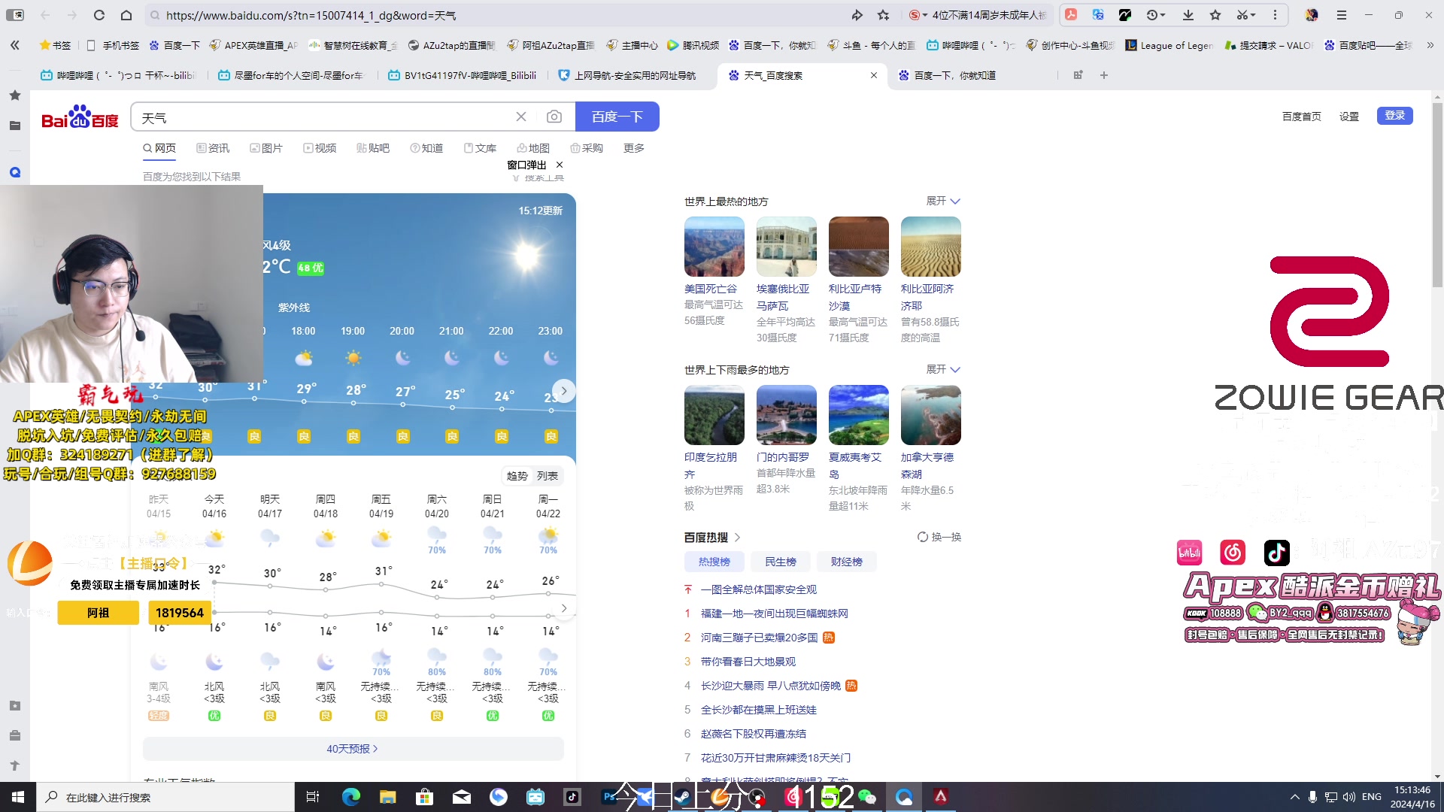Open Mail app on the taskbar
1444x812 pixels.
462,797
